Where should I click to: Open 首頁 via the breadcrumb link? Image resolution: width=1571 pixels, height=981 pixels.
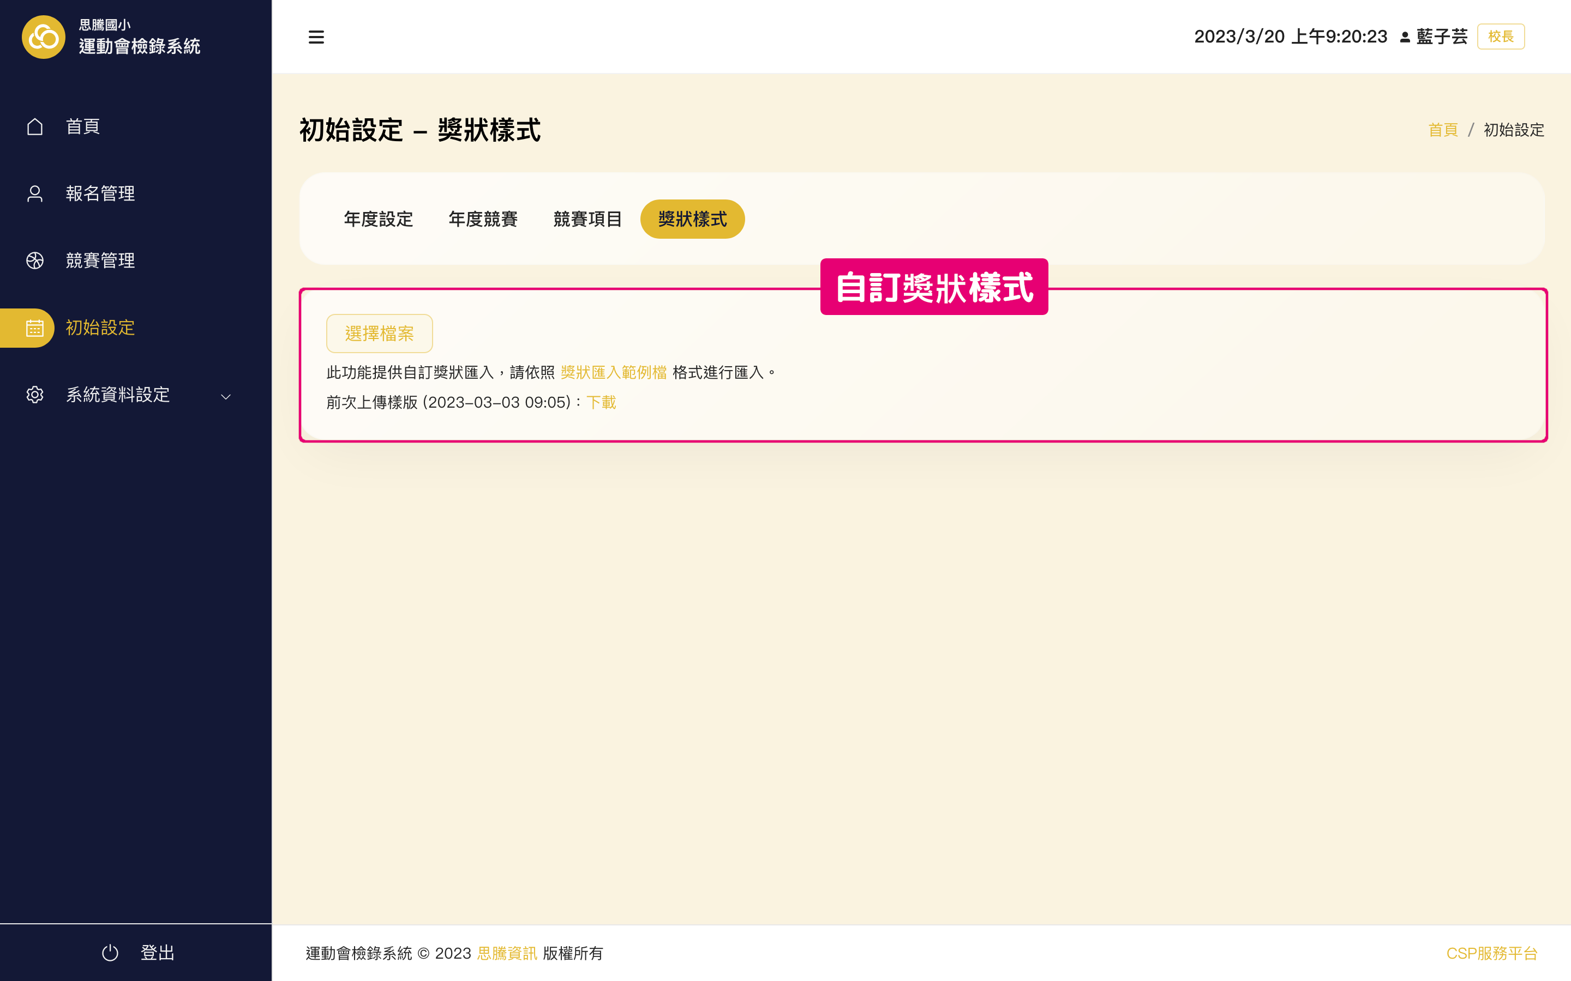point(1443,130)
